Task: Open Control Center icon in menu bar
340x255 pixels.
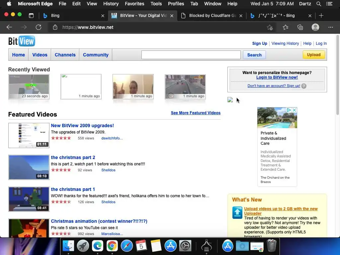Action: click(x=329, y=4)
